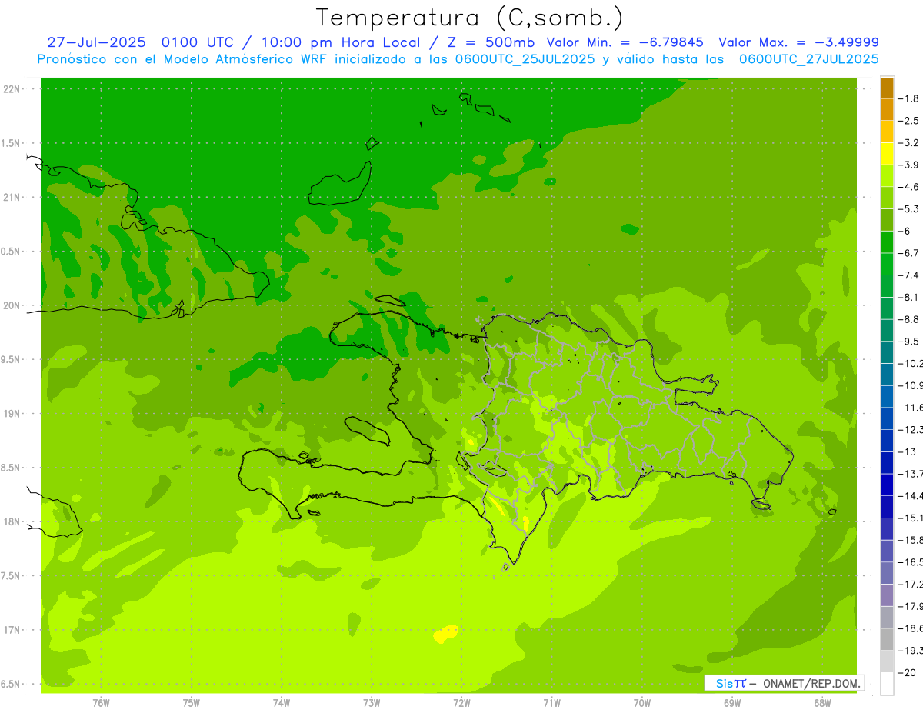Click the '76W' longitude label
Screen dimensions: 923x713
click(x=101, y=703)
